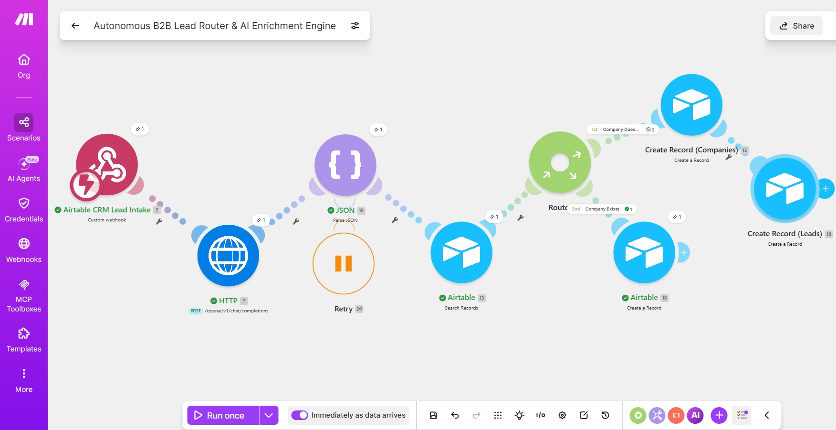Screen dimensions: 836x430
Task: Select the Airtable 16 Create a Record module
Action: tap(644, 252)
